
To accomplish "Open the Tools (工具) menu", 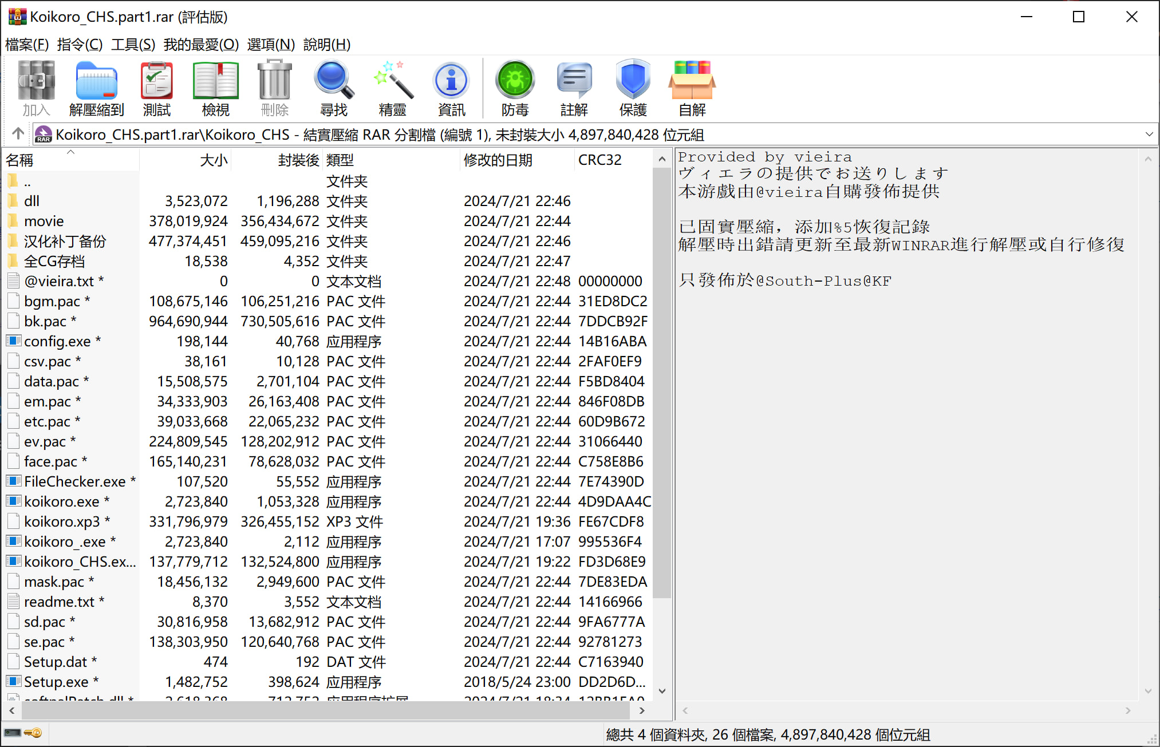I will pos(133,45).
